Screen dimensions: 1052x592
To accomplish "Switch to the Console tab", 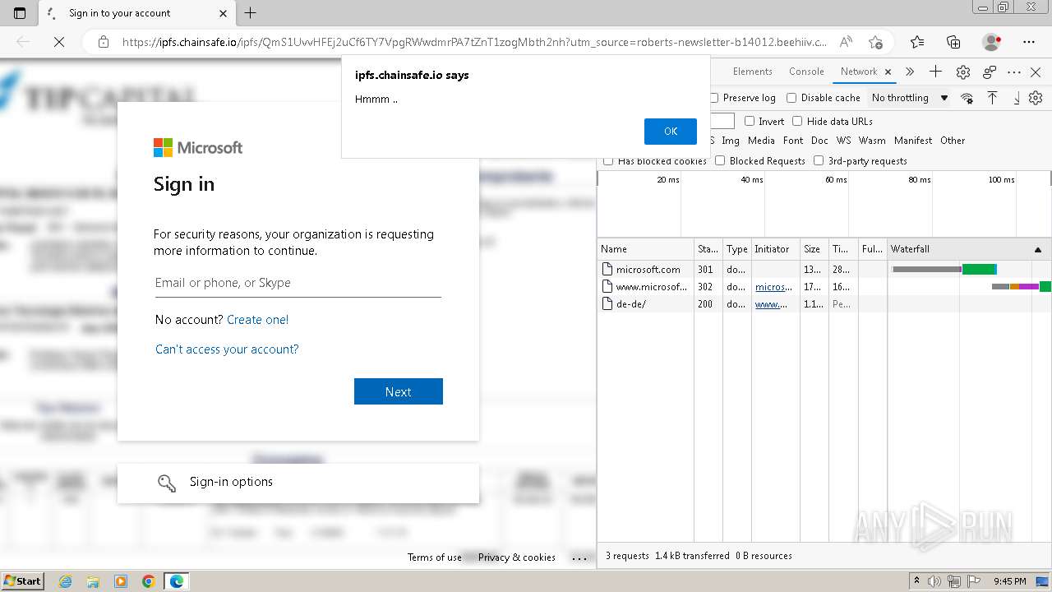I will point(806,72).
